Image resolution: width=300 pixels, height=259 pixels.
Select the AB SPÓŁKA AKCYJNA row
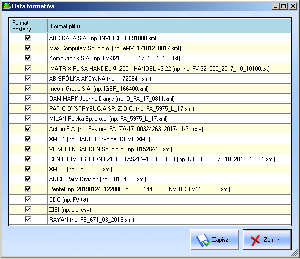(150, 79)
